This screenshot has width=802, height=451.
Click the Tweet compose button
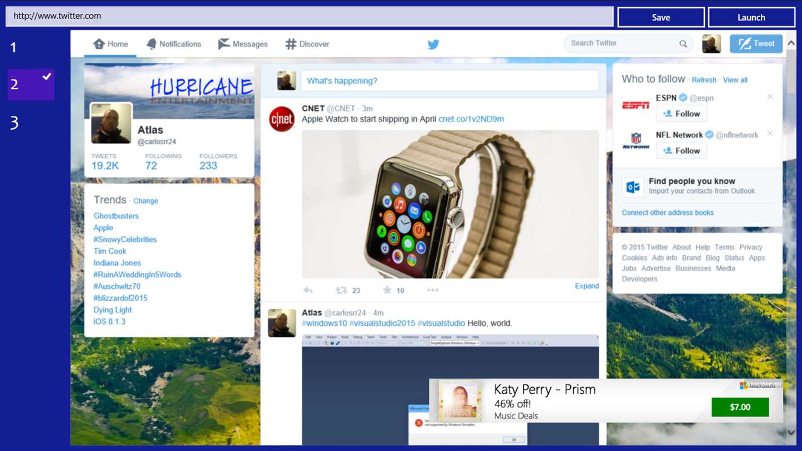(x=756, y=43)
